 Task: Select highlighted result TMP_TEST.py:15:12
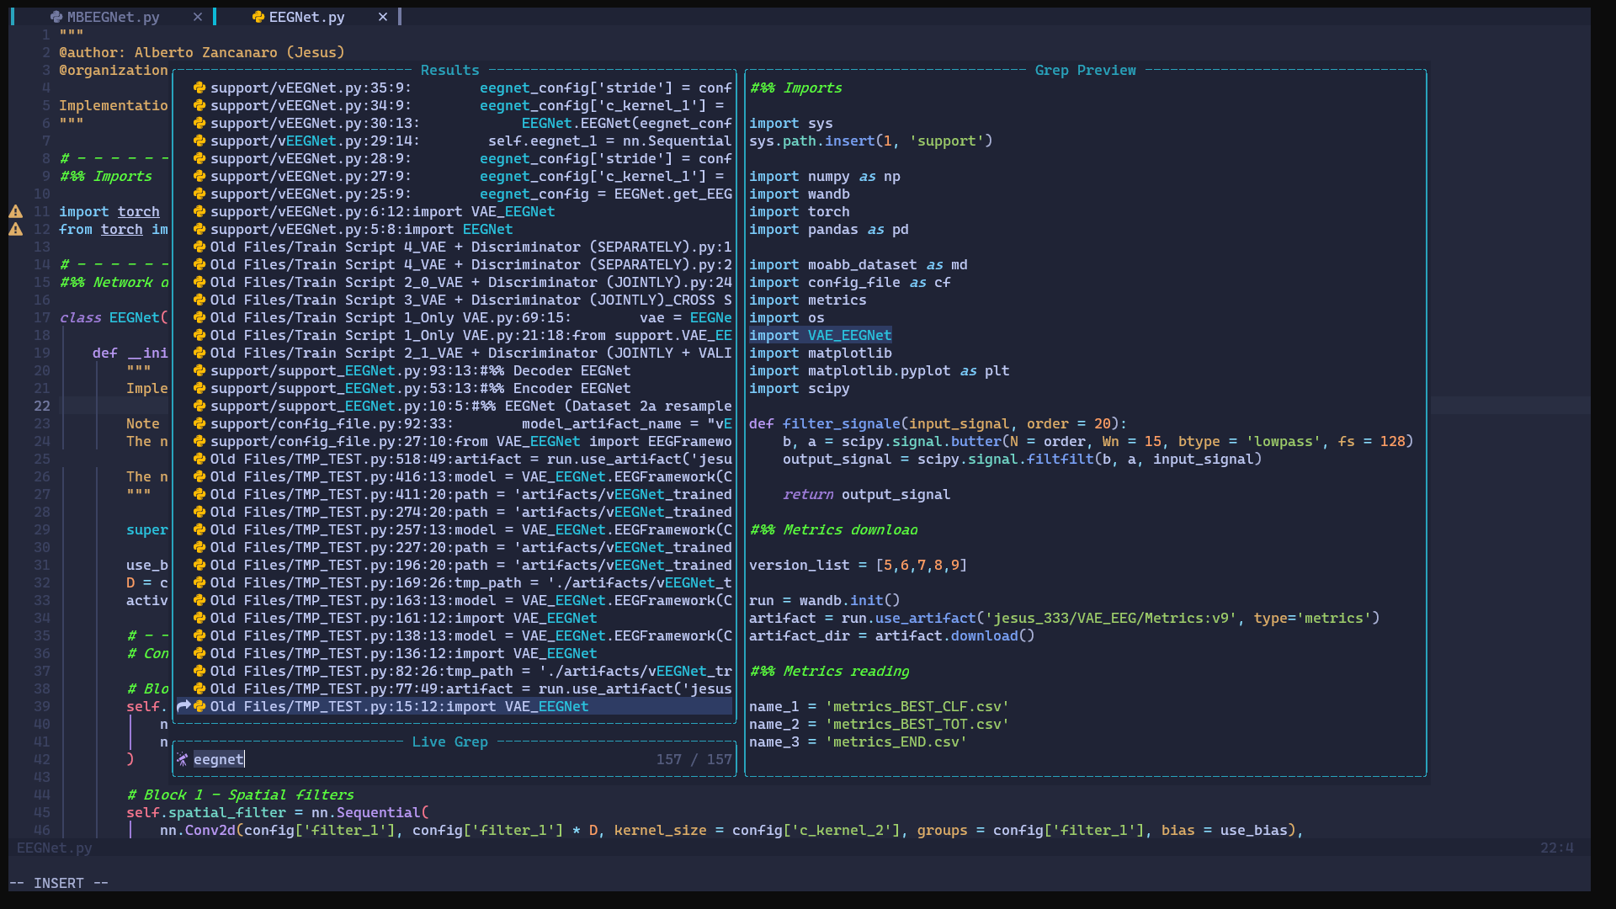tap(454, 706)
